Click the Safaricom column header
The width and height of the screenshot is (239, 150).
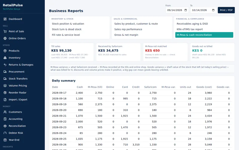click(150, 87)
